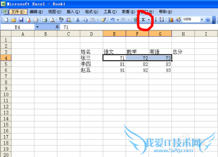Select the 数学 header cell
This screenshot has height=157, width=218.
[x=137, y=52]
